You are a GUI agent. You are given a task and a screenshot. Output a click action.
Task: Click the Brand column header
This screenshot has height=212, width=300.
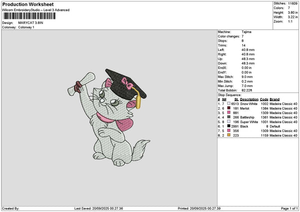coord(274,99)
